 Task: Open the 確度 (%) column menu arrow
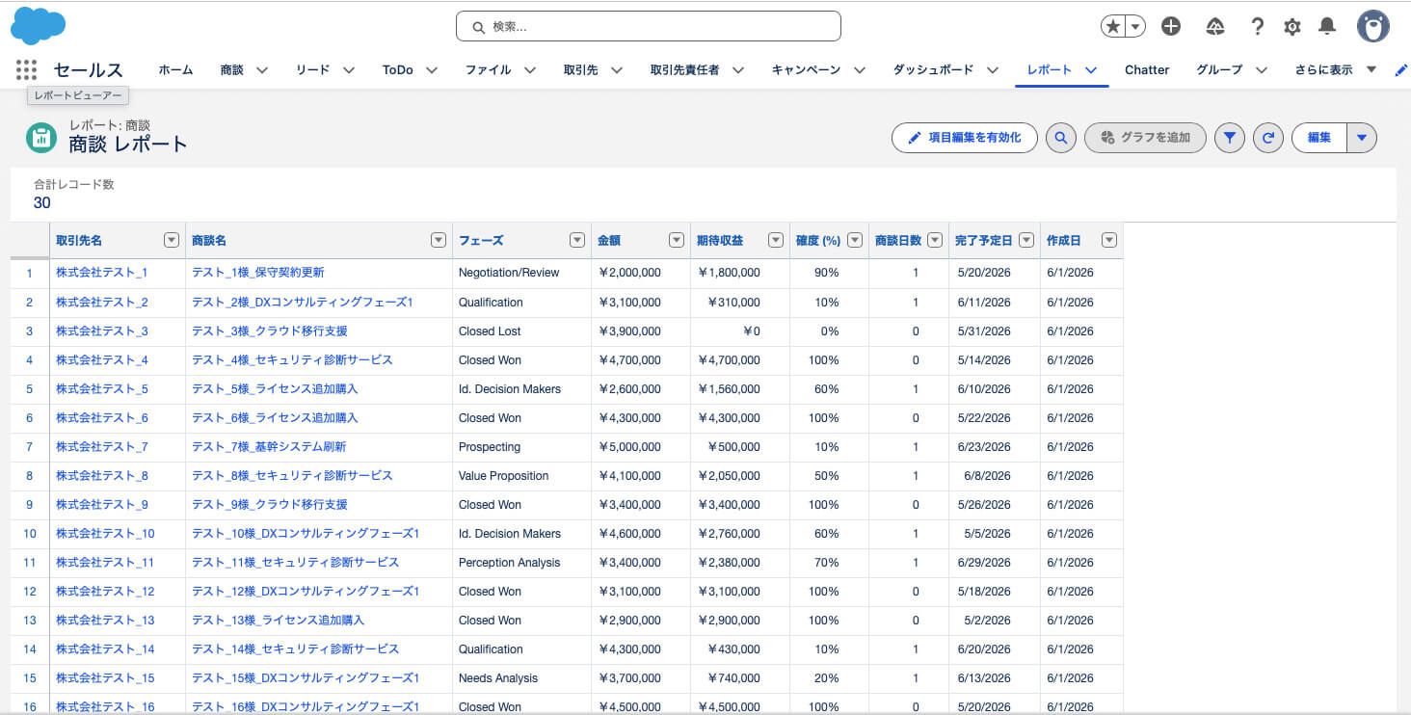[855, 240]
